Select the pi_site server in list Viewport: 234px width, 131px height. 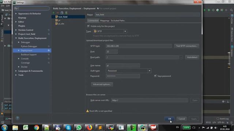click(x=68, y=24)
